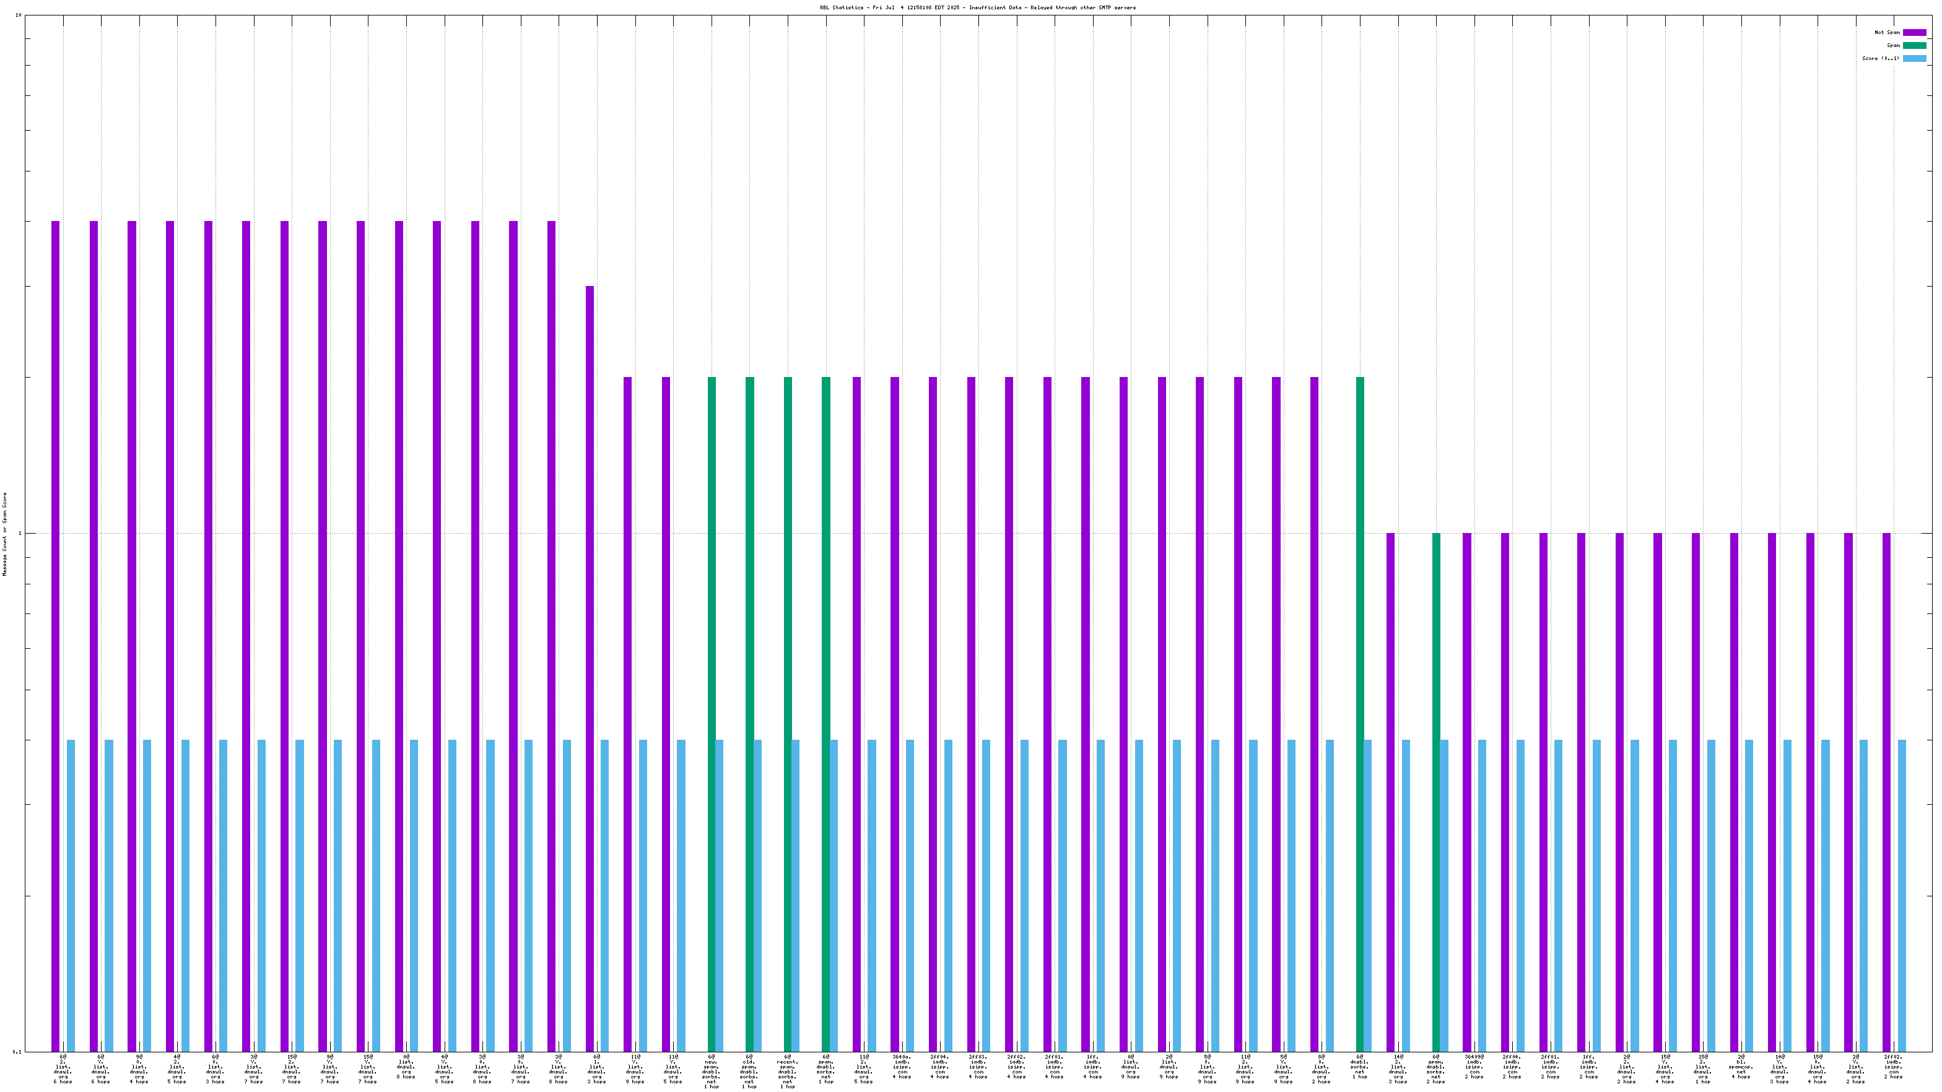This screenshot has height=1092, width=1942.
Task: Click the 'Not Spam' legend text
Action: 1886,32
